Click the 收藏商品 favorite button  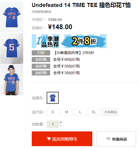pos(116,139)
